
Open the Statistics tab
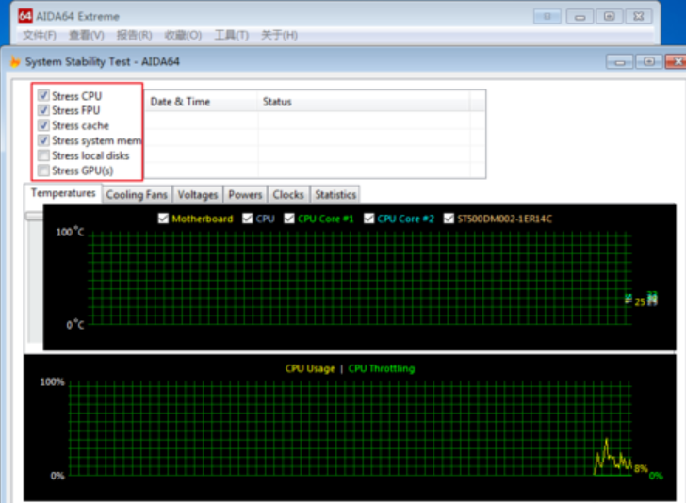coord(335,194)
